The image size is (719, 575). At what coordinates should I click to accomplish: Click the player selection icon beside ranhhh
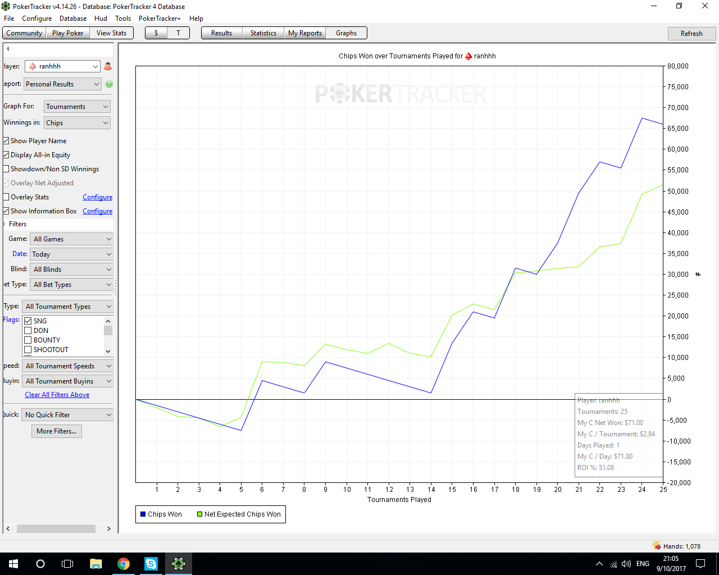[108, 66]
